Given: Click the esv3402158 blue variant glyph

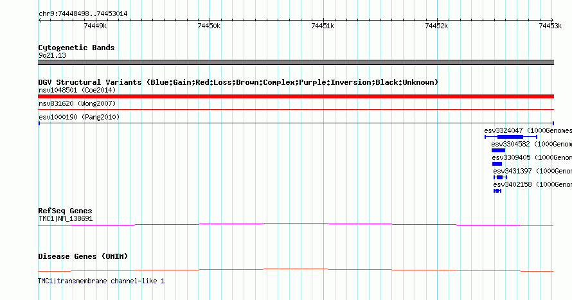Looking at the screenshot, I should click(x=497, y=191).
